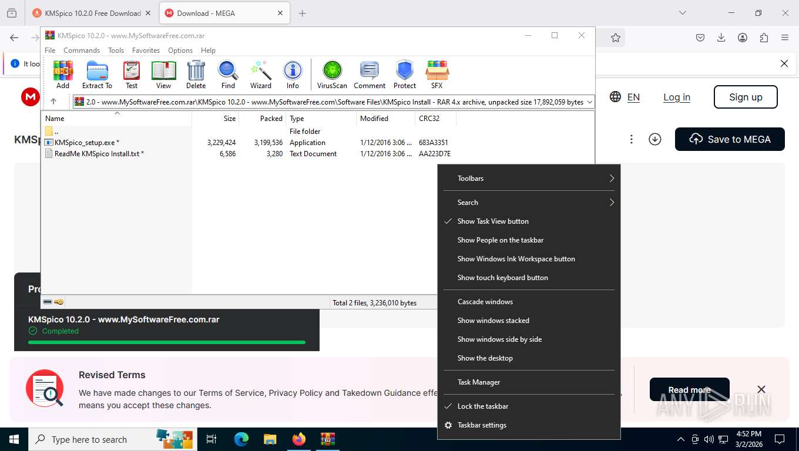
Task: Click the Add toolbar icon in WinRAR
Action: pos(63,75)
